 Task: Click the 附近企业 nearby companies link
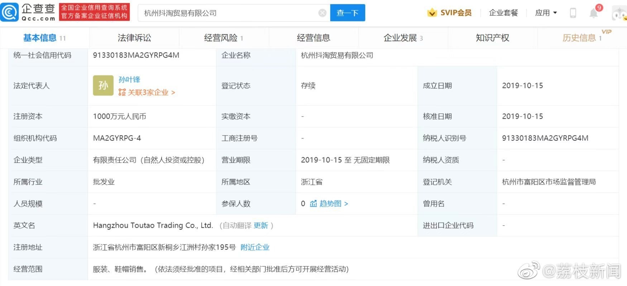pyautogui.click(x=255, y=247)
